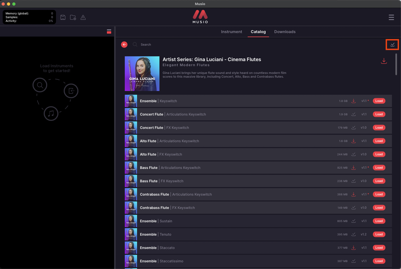Load Ensemble Staccatissimo
The width and height of the screenshot is (401, 269).
coord(379,261)
